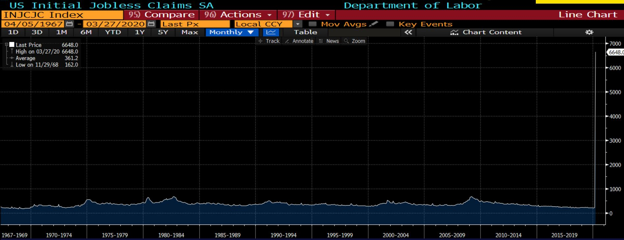Switch to the YTD range tab
The height and width of the screenshot is (240, 624).
(113, 32)
